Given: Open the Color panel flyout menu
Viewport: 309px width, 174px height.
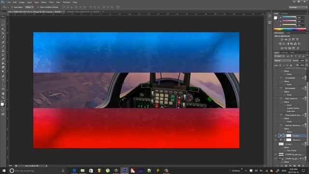Looking at the screenshot, I should (307, 14).
